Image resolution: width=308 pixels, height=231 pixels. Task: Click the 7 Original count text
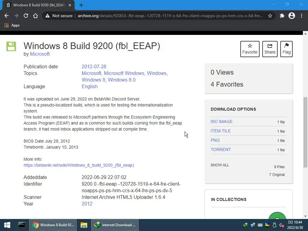277,175
